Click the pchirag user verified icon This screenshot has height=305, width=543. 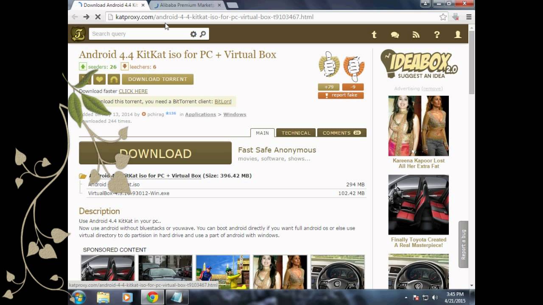pyautogui.click(x=144, y=114)
